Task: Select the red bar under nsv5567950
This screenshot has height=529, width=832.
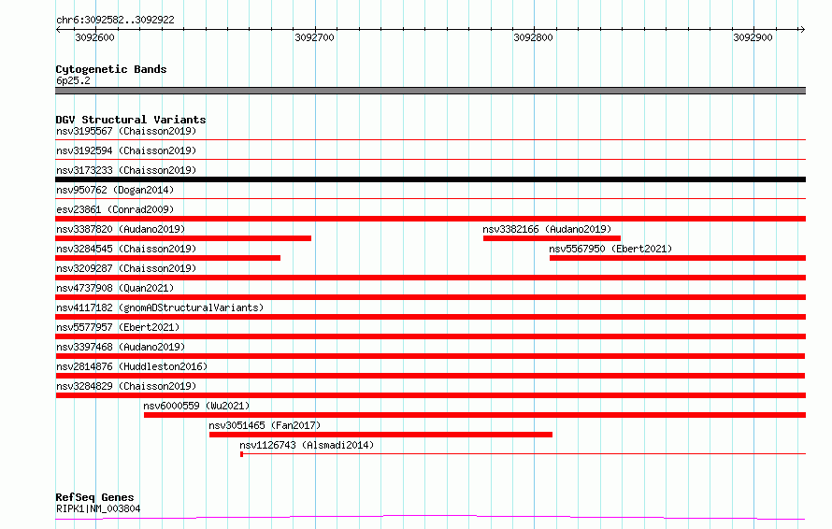Action: [x=678, y=258]
